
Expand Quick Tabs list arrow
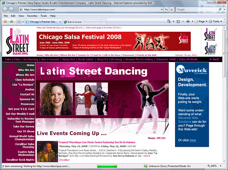coord(23,22)
